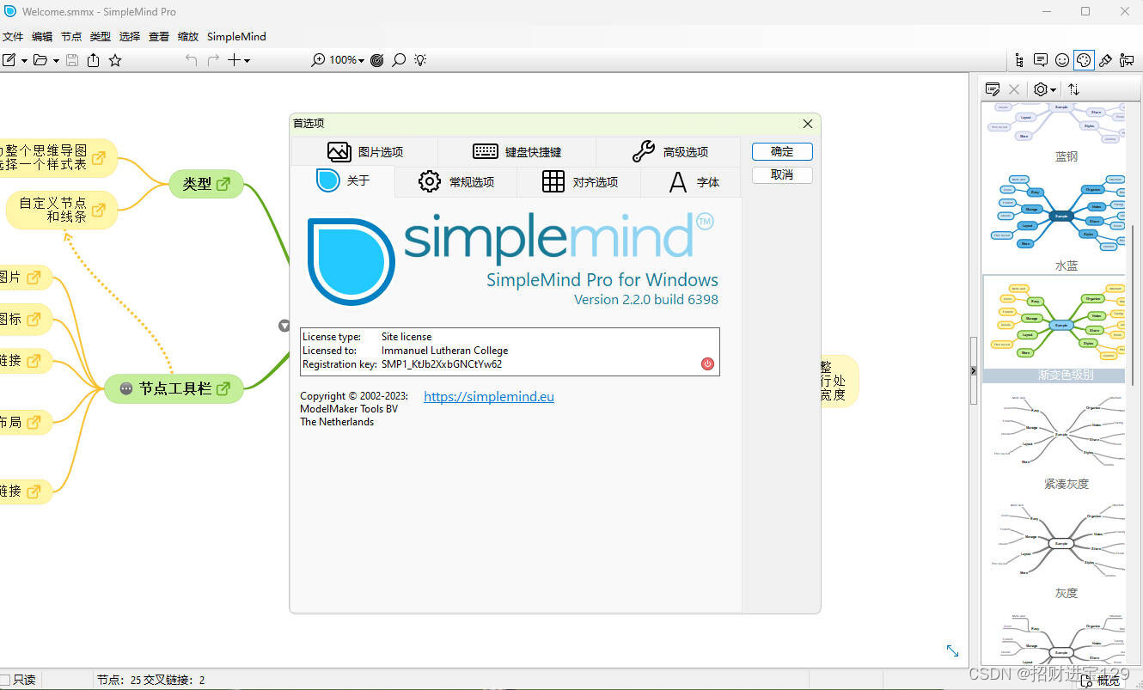Click the grayed save disk icon
Screen dimensions: 1143x690
[x=72, y=60]
